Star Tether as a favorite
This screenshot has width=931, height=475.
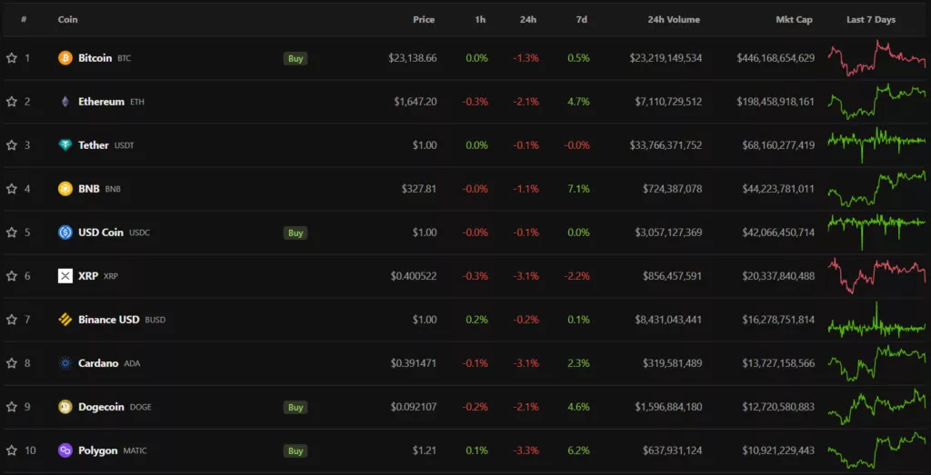click(11, 145)
